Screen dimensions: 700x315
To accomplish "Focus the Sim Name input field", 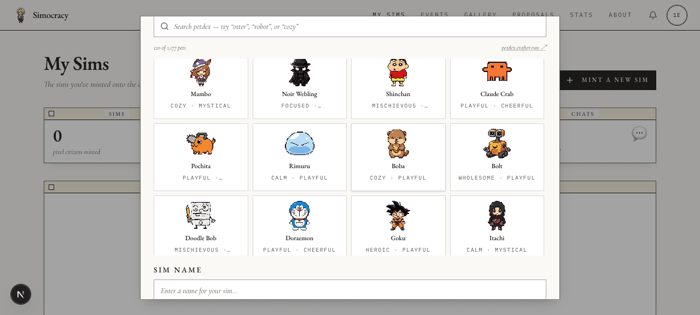I will pos(350,290).
